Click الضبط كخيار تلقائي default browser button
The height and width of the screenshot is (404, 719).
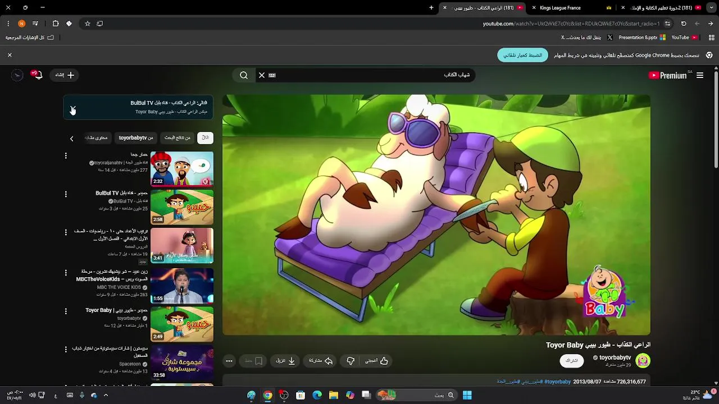coord(522,55)
